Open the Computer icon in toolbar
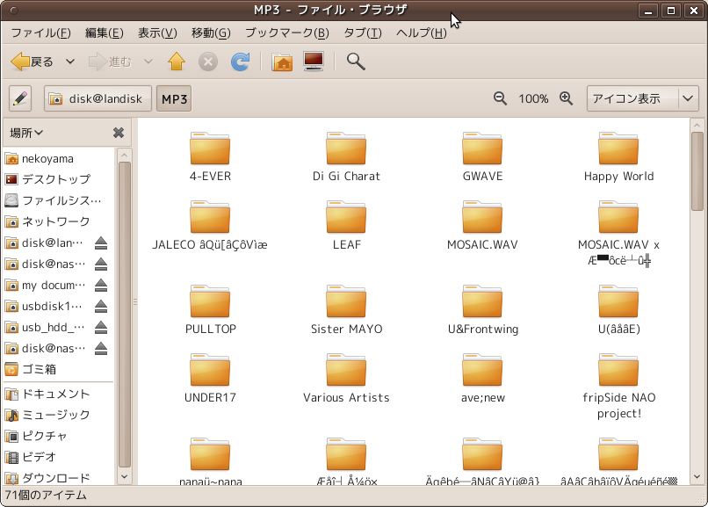Viewport: 708px width, 507px height. coord(314,62)
